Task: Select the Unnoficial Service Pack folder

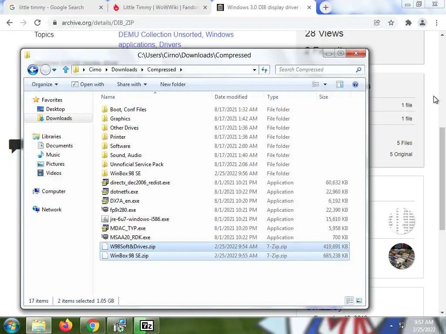Action: click(225, 164)
